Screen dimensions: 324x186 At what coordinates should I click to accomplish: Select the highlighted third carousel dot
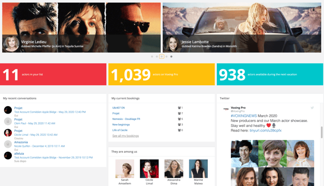tap(162, 57)
